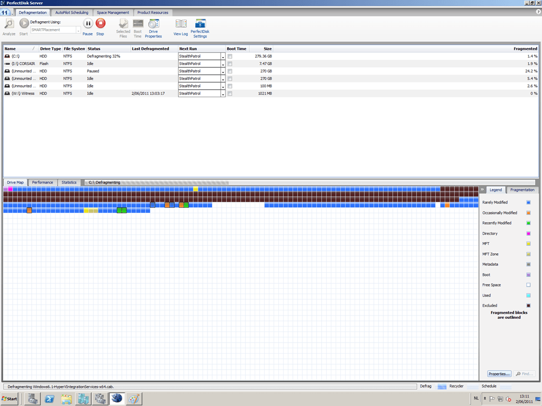Click the help question mark icon

tap(538, 12)
